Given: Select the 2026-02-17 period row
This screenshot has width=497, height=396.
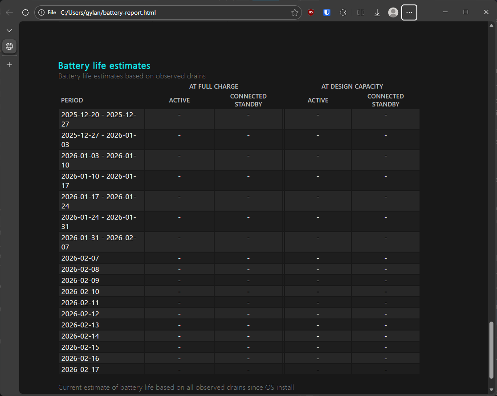Looking at the screenshot, I should click(x=80, y=369).
